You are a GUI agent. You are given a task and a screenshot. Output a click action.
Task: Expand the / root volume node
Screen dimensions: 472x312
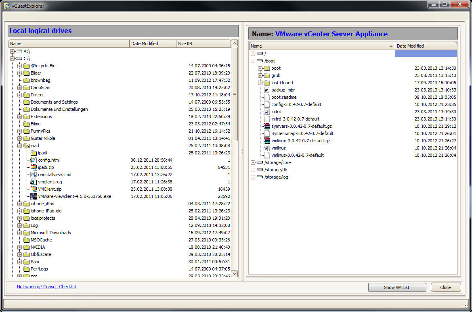coord(253,54)
